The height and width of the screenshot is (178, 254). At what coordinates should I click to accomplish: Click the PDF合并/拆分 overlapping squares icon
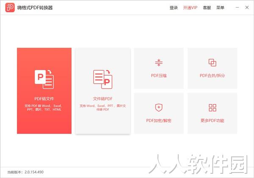tap(213, 63)
